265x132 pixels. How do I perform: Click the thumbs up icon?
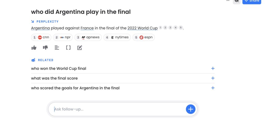pyautogui.click(x=34, y=48)
